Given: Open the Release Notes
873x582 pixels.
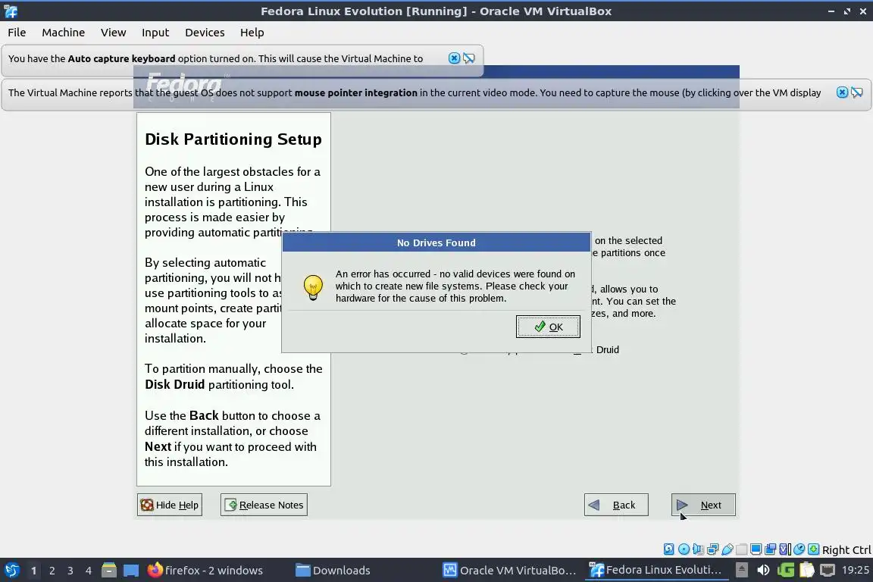Looking at the screenshot, I should (264, 505).
